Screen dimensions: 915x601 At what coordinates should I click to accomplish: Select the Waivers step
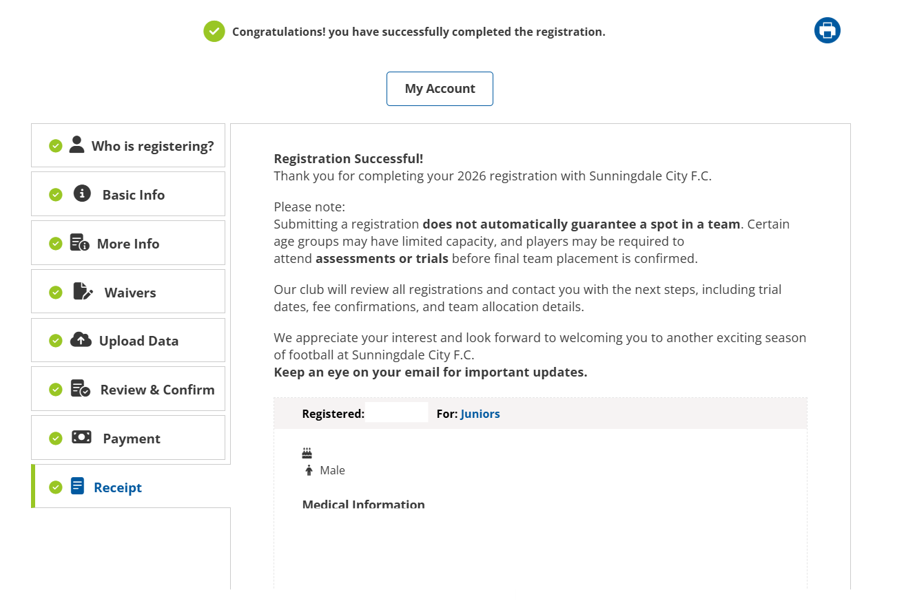130,293
